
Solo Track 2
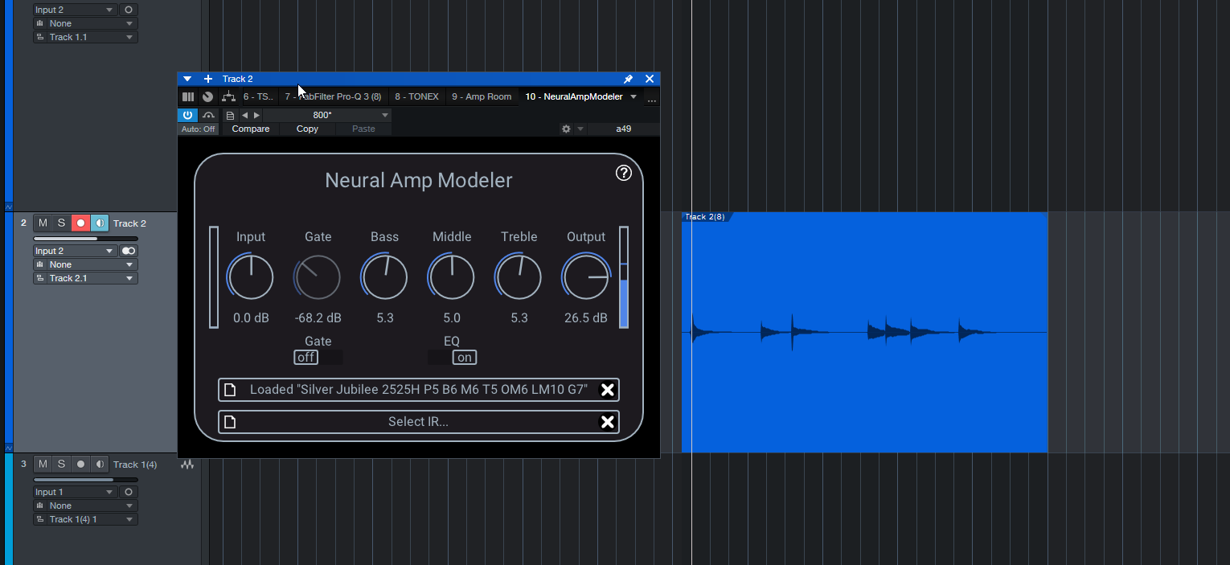pos(61,223)
